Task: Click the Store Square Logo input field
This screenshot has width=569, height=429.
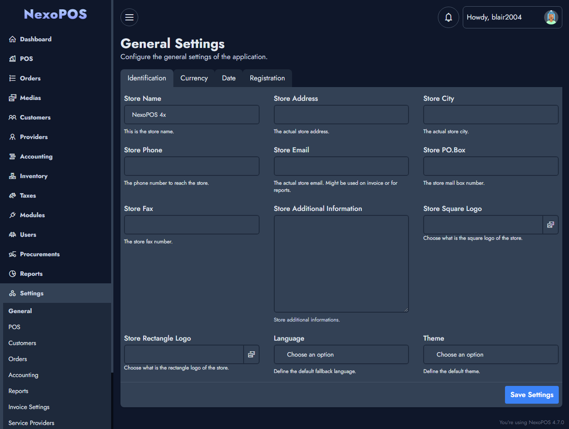Action: point(483,225)
